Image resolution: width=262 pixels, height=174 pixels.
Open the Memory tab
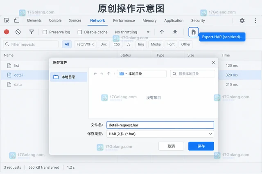point(149,20)
